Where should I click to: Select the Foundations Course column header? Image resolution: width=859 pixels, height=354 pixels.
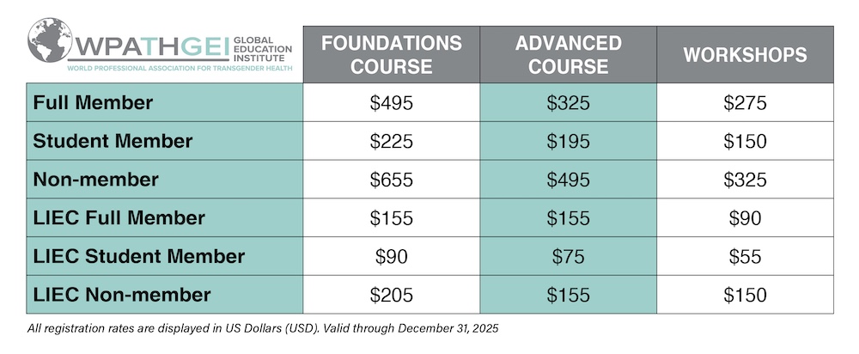tap(392, 54)
